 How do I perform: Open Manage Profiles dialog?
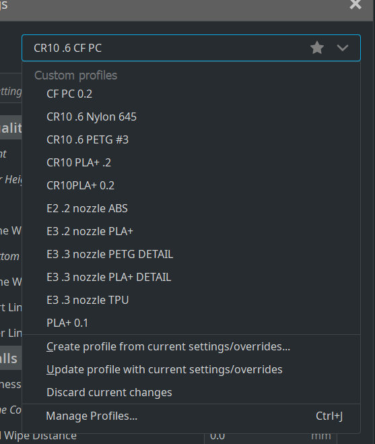tap(191, 416)
